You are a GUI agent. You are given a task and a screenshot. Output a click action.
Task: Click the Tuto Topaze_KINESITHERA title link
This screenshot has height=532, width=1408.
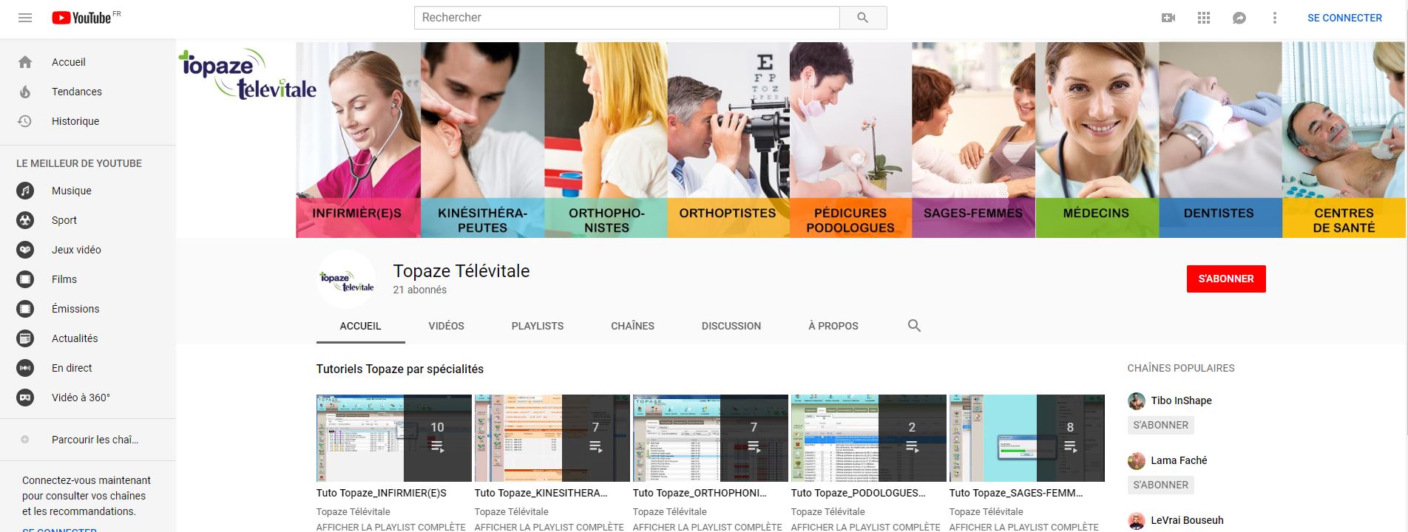[x=541, y=493]
